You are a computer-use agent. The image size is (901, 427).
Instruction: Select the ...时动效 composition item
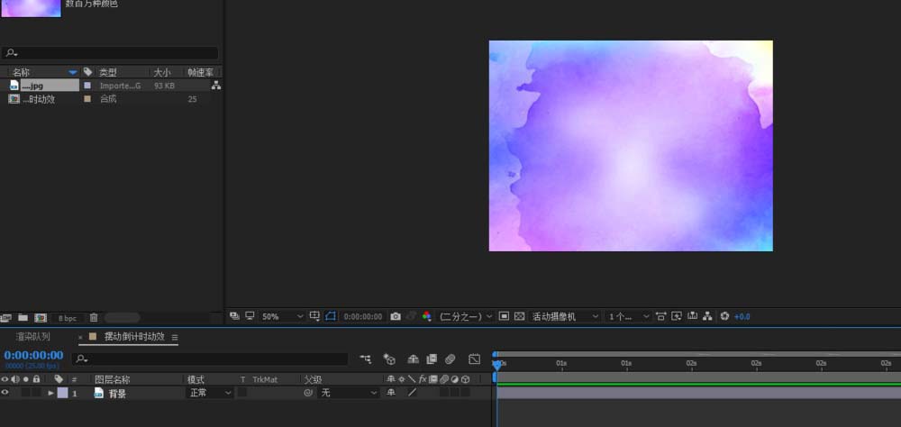[x=38, y=99]
